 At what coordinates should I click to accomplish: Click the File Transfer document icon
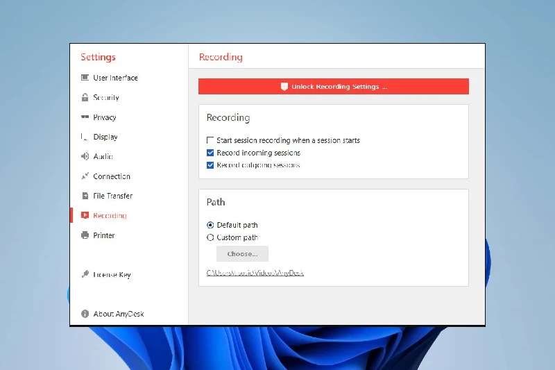tap(85, 196)
